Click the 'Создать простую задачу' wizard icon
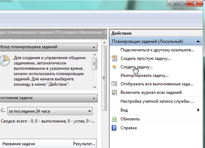This screenshot has width=205, height=148. [x=114, y=59]
